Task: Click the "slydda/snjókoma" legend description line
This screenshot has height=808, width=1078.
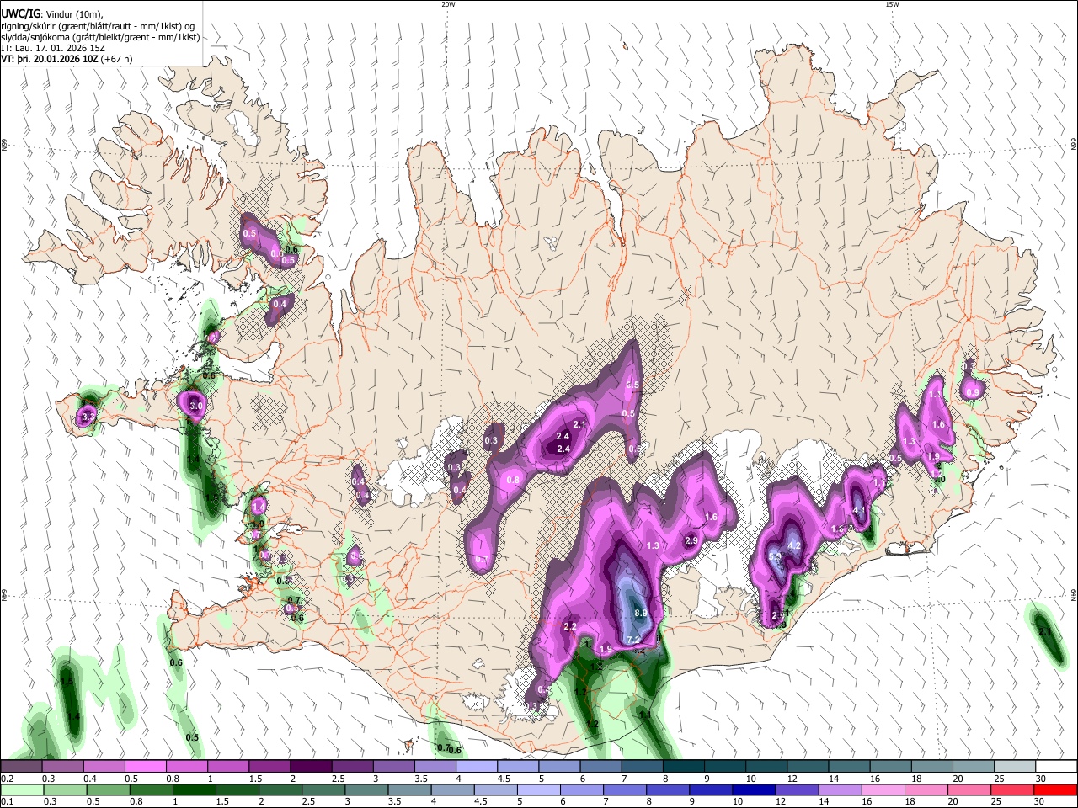Action: [100, 37]
